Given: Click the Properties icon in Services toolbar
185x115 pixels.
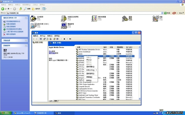Looking at the screenshot, I should (44, 39).
